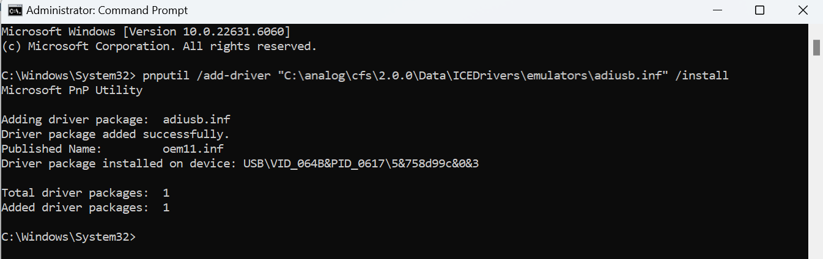Click the "Microsoft PnP Utility" output line

tap(72, 90)
